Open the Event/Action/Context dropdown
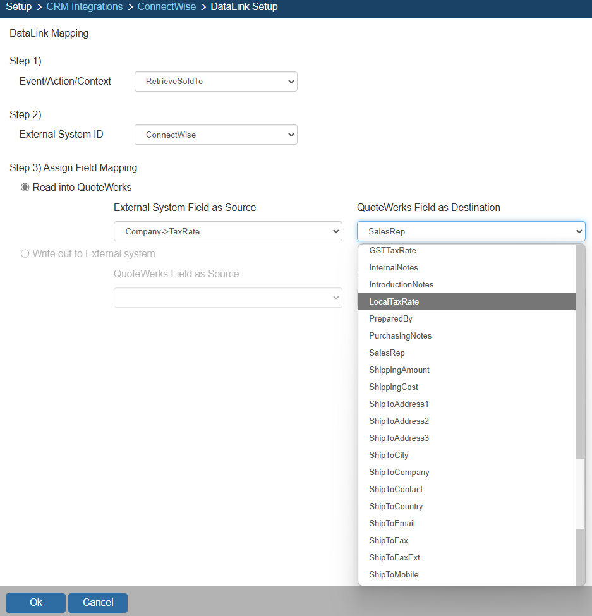The height and width of the screenshot is (616, 592). click(x=215, y=82)
